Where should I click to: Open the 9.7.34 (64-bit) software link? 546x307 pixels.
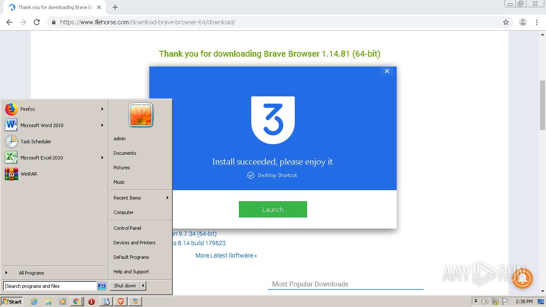[195, 234]
